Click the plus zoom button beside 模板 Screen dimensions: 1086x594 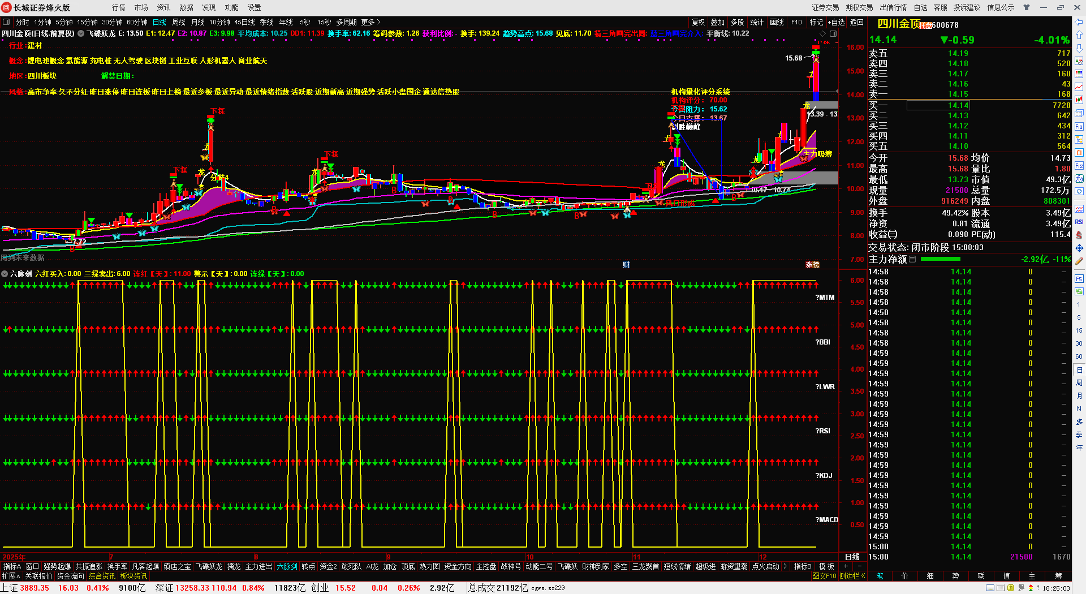tap(846, 566)
